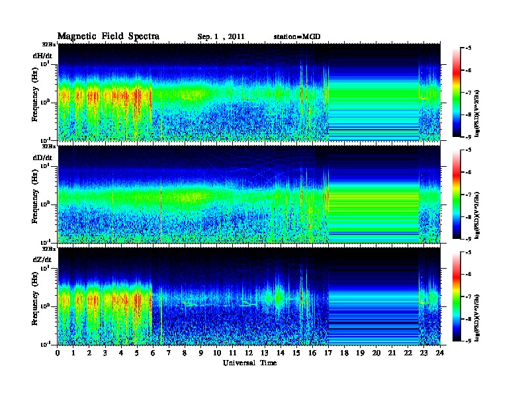Viewport: 524px width, 405px height.
Task: Click the hour "20" tick label
Action: 376,353
